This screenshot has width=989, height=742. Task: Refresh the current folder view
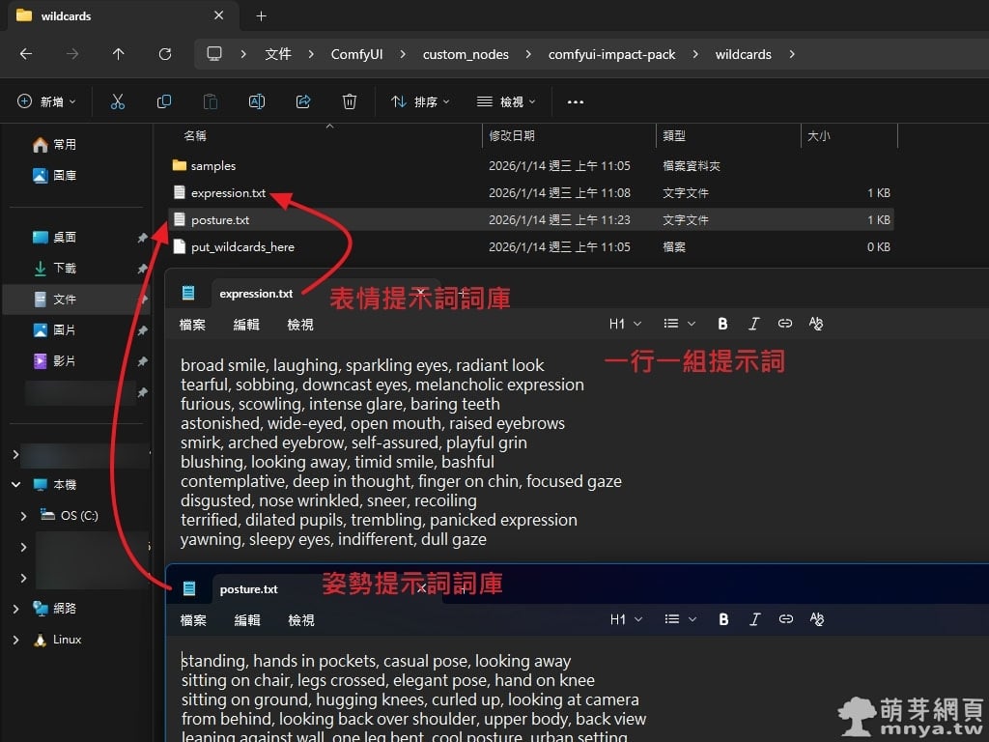[165, 54]
